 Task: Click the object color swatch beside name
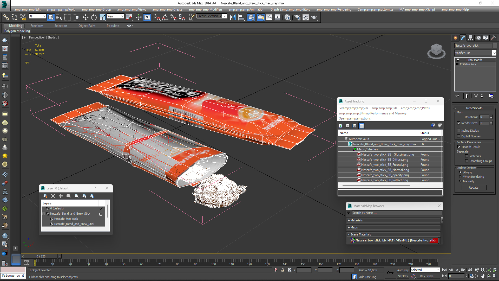[495, 46]
